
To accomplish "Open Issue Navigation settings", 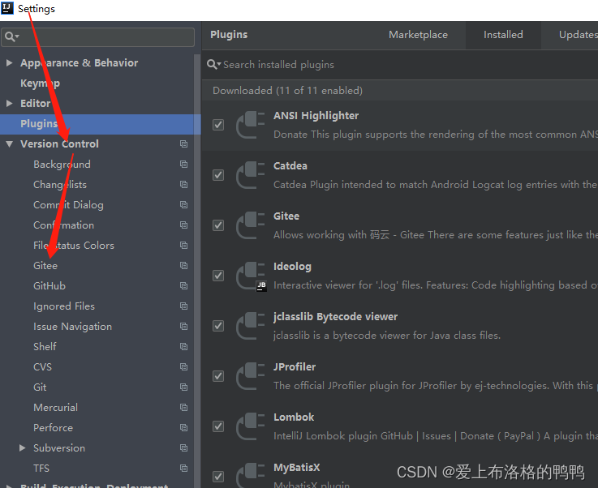I will pyautogui.click(x=72, y=327).
